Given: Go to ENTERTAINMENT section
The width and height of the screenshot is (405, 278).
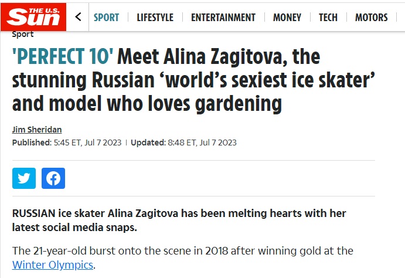Looking at the screenshot, I should point(223,18).
